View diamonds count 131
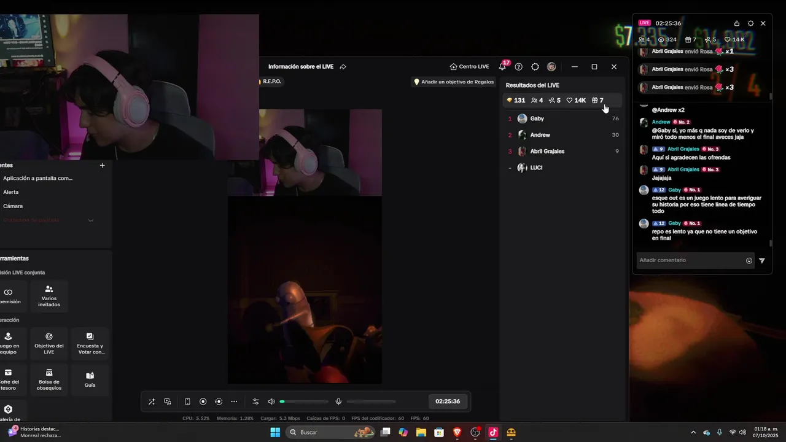Viewport: 786px width, 442px height. [516, 100]
